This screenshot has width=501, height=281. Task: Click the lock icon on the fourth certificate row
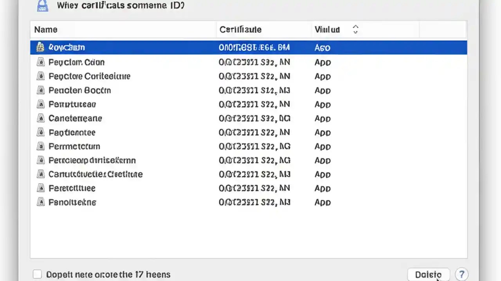point(41,90)
